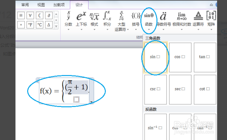Insert the partial differential (∂) symbol
The width and height of the screenshot is (227, 140).
pyautogui.click(x=49, y=16)
